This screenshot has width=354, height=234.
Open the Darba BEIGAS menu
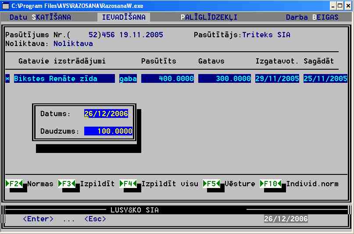click(x=312, y=18)
